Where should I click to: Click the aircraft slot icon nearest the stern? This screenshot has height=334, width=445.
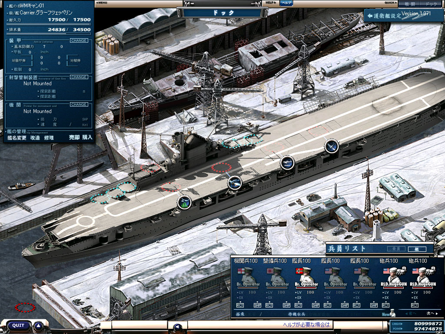332,147
